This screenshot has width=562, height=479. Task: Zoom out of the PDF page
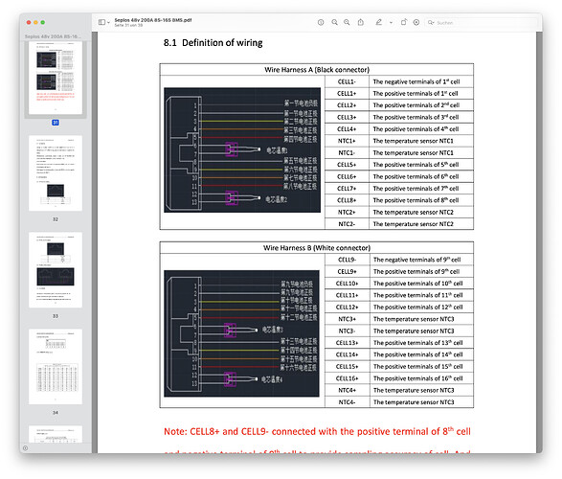tap(334, 22)
